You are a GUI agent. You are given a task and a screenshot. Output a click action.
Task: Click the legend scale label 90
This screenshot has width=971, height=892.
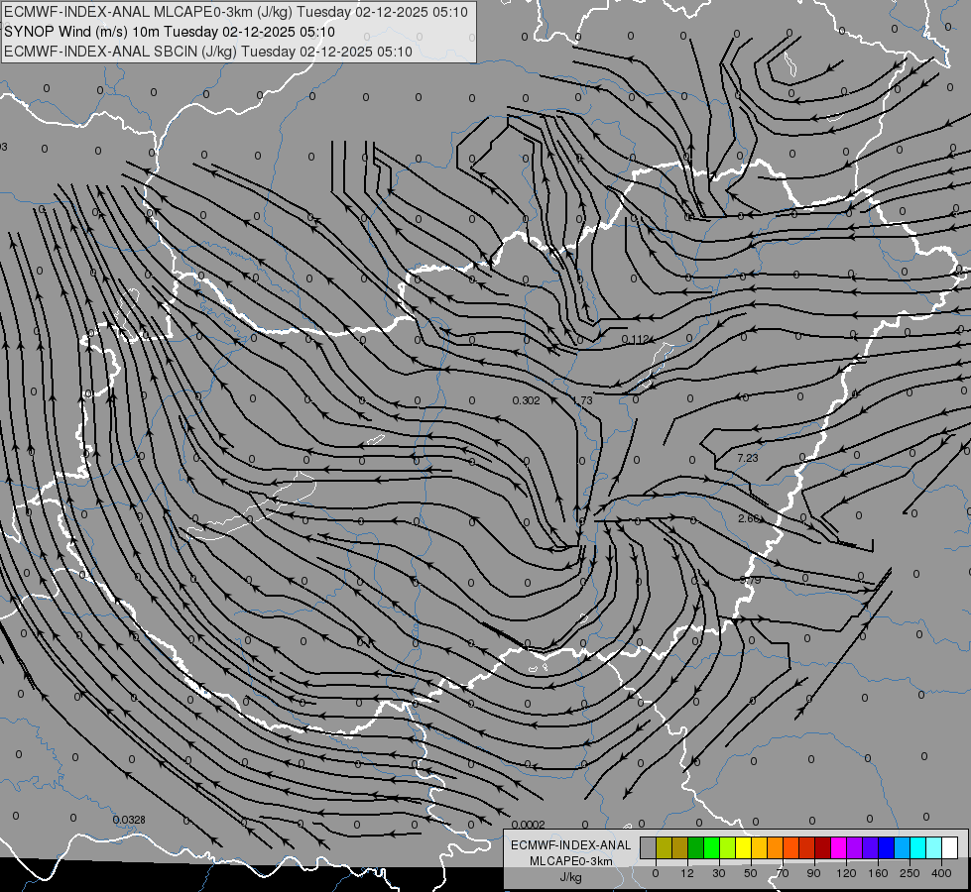813,873
